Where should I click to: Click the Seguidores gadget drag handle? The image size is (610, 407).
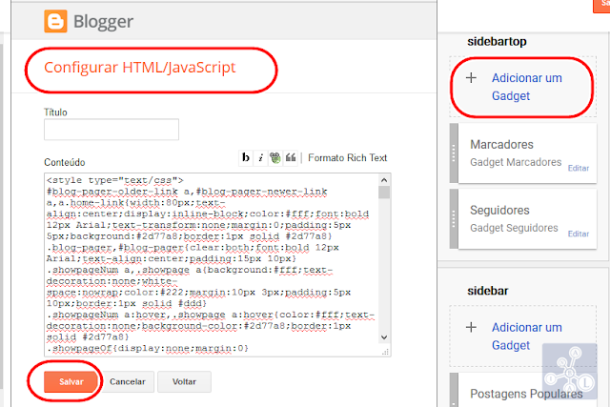coord(454,219)
